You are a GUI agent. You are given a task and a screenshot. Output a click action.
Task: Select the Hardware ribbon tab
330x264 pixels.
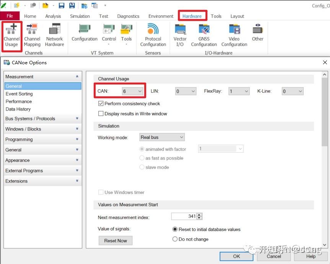pyautogui.click(x=192, y=16)
